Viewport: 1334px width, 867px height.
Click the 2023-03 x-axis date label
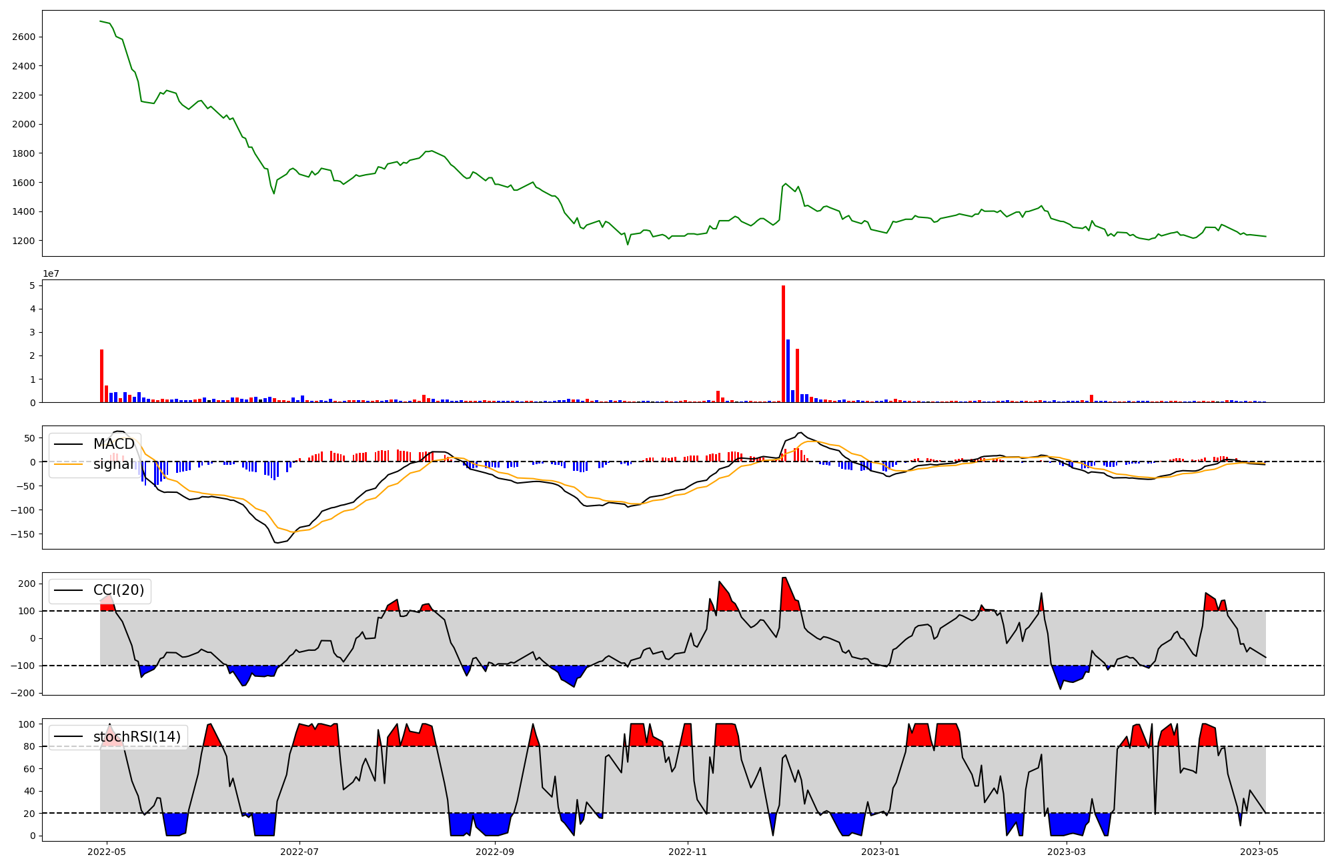tap(1067, 852)
